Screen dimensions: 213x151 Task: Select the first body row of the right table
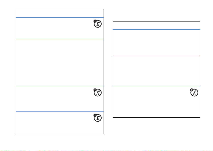(156, 42)
